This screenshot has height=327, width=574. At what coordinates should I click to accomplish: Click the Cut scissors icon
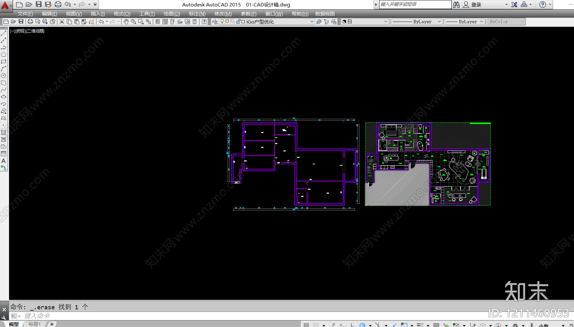pos(62,22)
